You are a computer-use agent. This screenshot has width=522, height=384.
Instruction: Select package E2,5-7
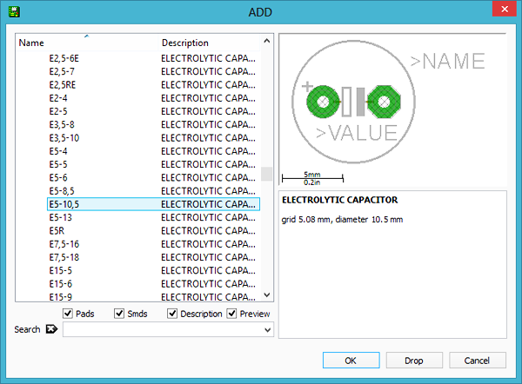tap(153, 71)
